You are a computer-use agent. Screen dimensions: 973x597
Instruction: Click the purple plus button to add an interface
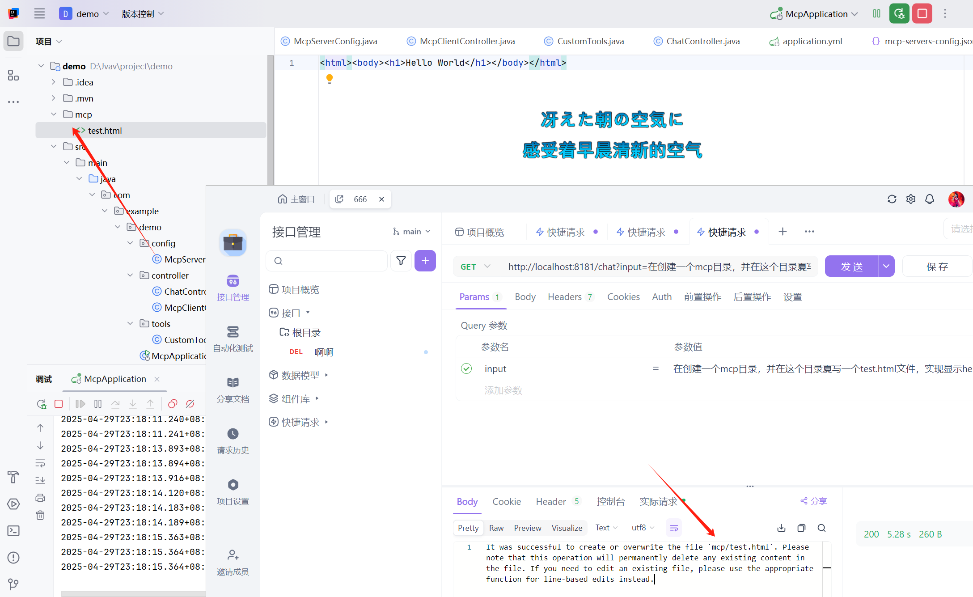tap(425, 261)
